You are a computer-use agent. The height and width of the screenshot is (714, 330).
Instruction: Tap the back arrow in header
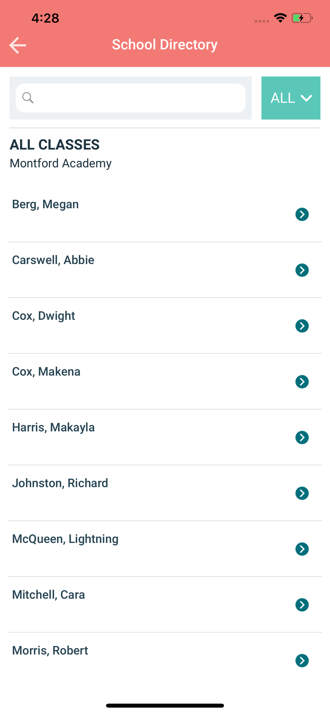click(18, 45)
